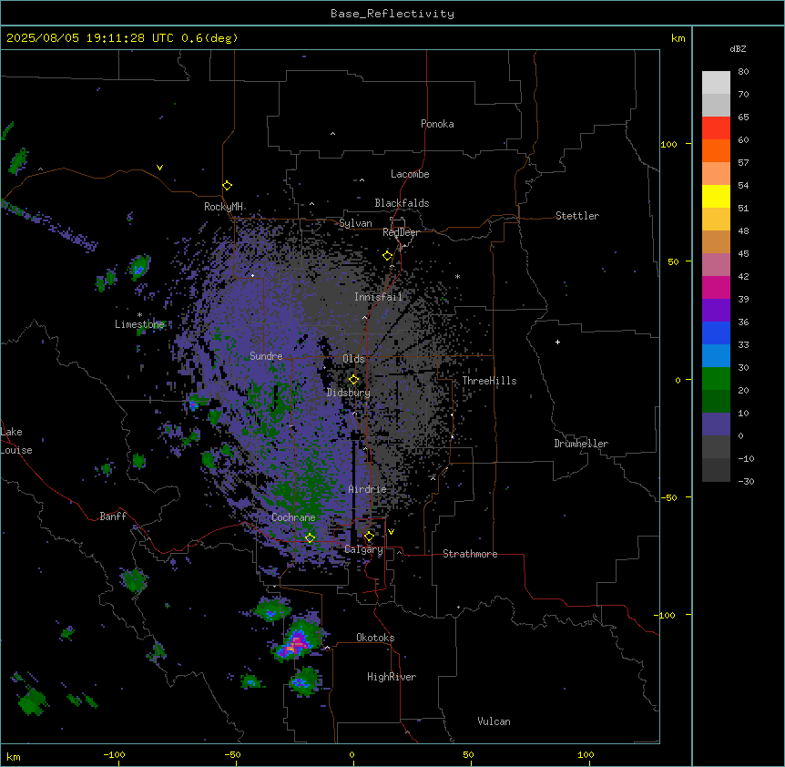Screen dimensions: 785x767
Task: Click the 80 value on dBZ scale
Action: point(743,72)
